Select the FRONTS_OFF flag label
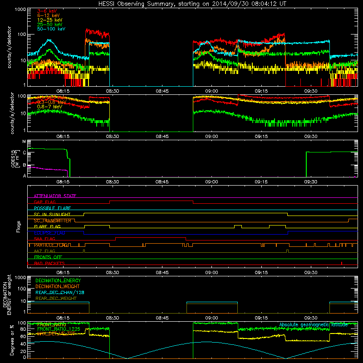Image resolution: width=363 pixels, height=363 pixels. click(x=48, y=257)
